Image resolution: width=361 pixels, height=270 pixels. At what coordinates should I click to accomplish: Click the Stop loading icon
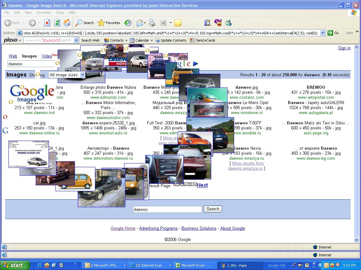point(47,23)
